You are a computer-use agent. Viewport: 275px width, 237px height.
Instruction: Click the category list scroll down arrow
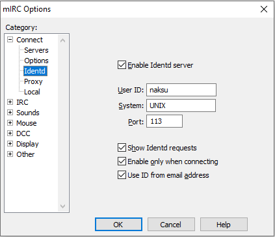pyautogui.click(x=62, y=206)
